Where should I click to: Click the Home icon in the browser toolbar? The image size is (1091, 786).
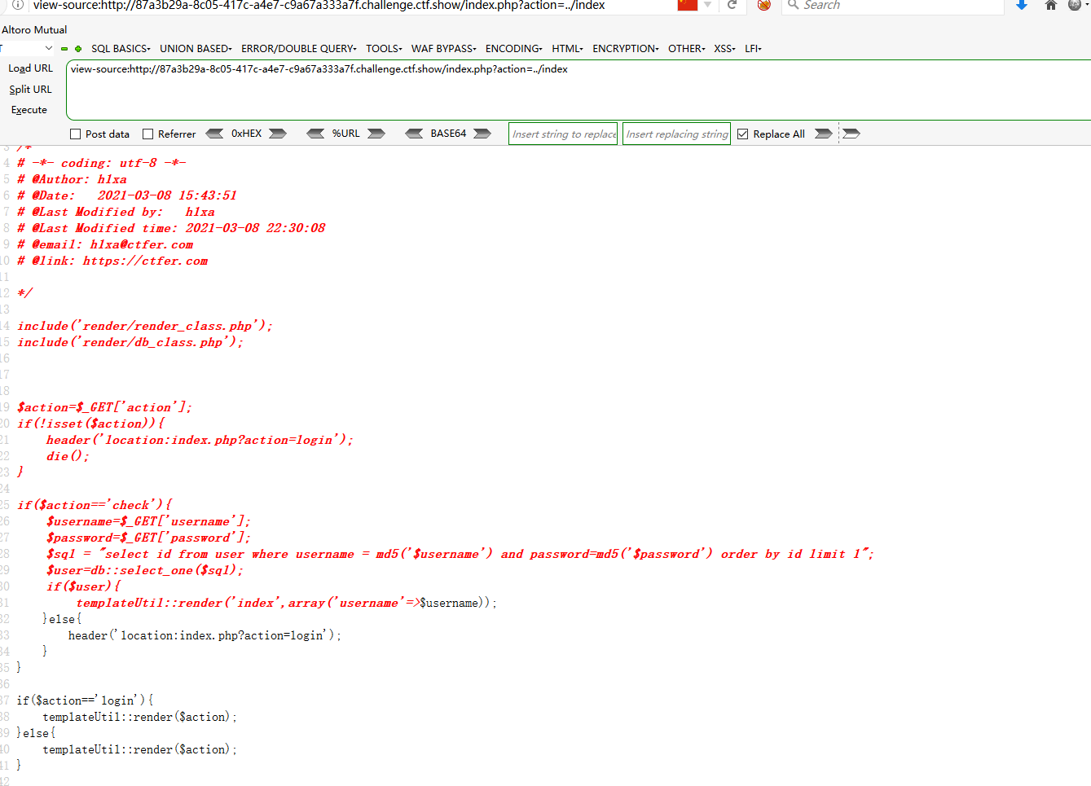[x=1050, y=6]
